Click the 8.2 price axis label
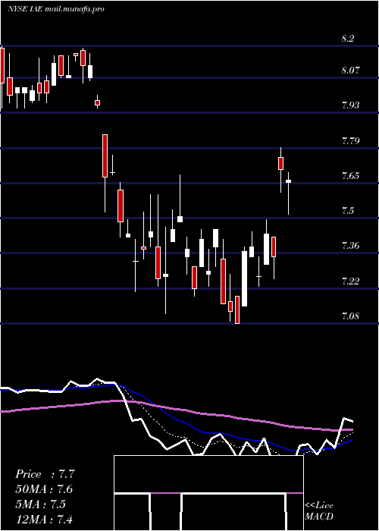The image size is (379, 531). [x=347, y=39]
